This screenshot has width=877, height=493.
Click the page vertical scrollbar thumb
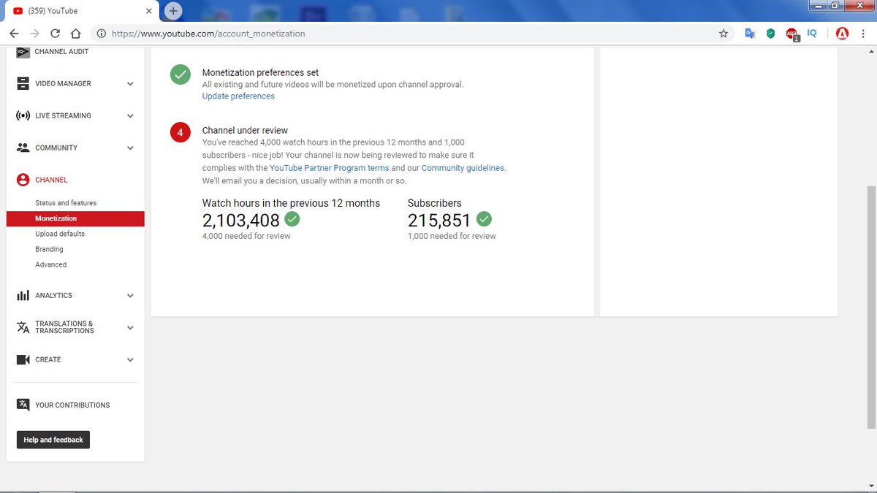[870, 307]
